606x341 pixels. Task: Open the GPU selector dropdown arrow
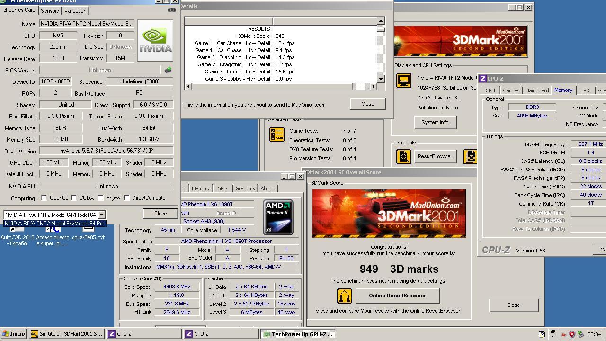(x=101, y=215)
